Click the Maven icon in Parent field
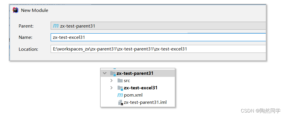The height and width of the screenshot is (116, 285). (x=56, y=26)
